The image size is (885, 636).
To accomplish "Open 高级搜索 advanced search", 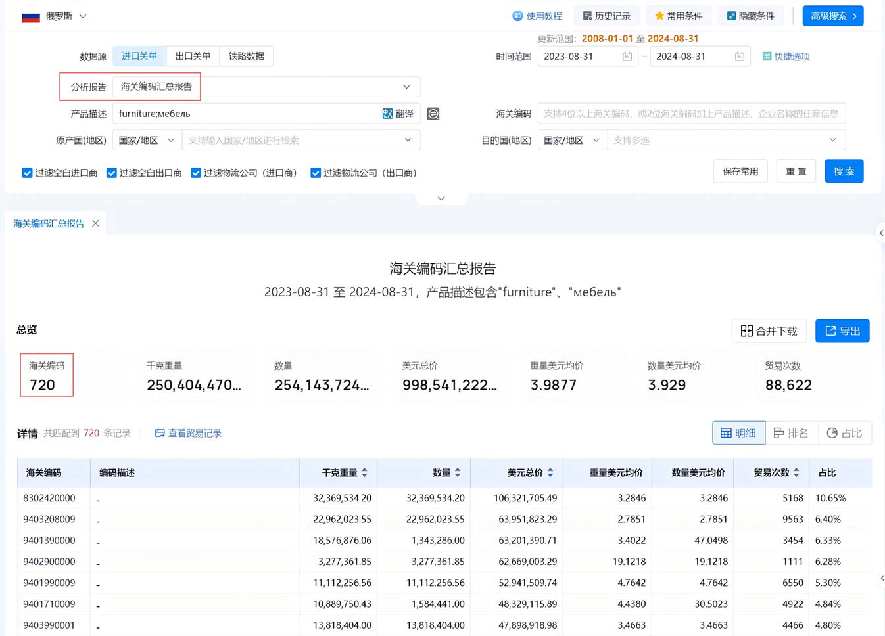I will click(833, 16).
